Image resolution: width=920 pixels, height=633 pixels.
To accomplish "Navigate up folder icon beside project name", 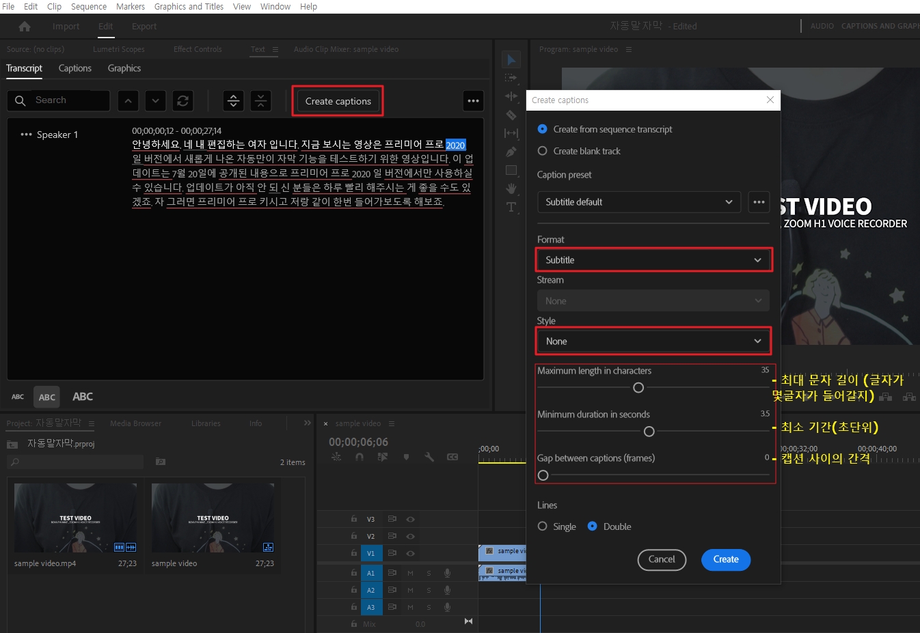I will 12,444.
